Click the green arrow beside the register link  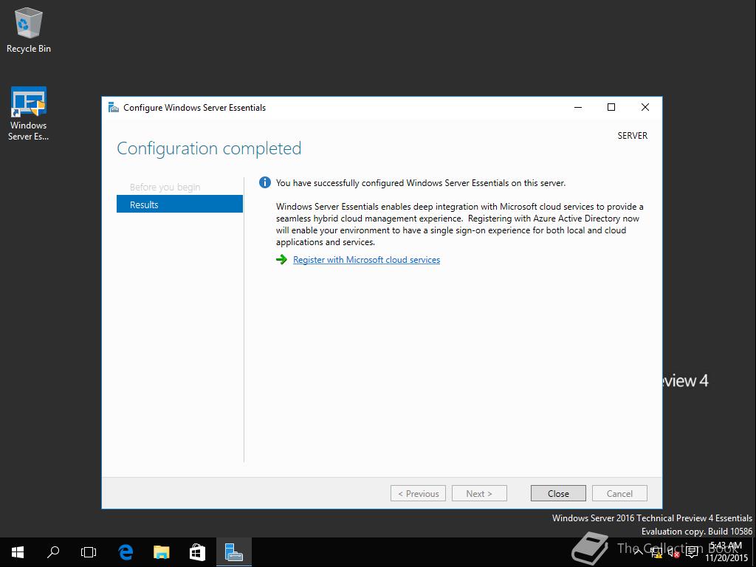(281, 260)
